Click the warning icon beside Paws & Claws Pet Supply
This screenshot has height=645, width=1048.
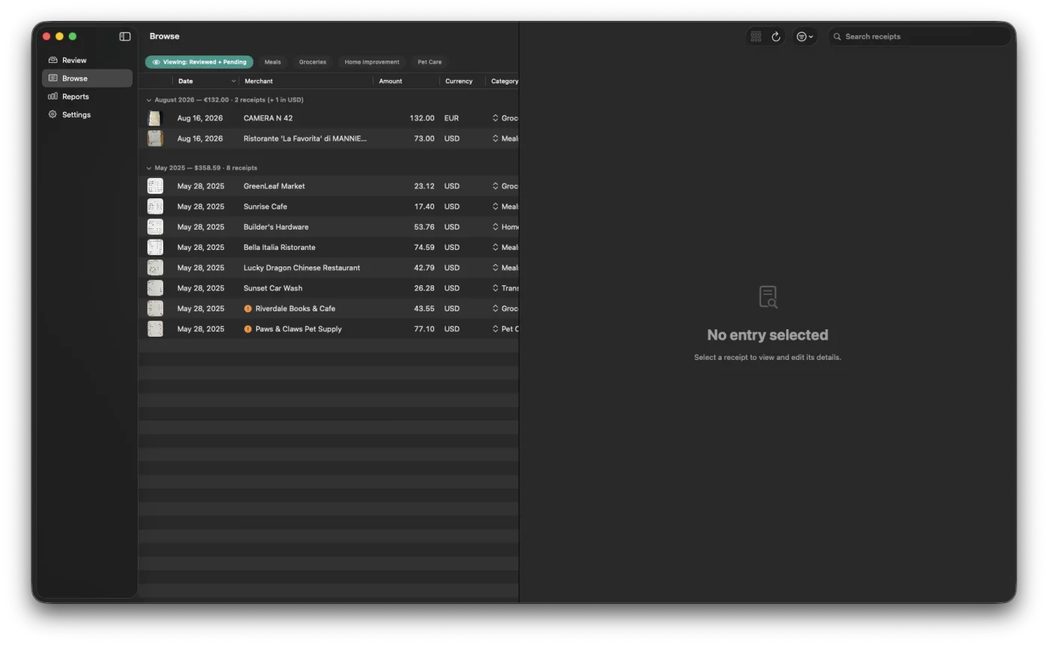pos(248,329)
